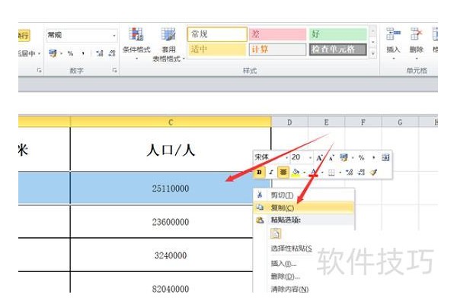Click accounting format icon in mini toolbar
This screenshot has width=457, height=304.
(x=344, y=157)
